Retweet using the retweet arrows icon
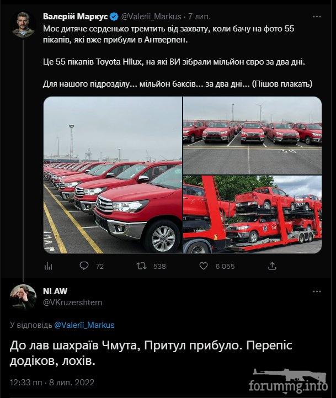 (x=141, y=266)
